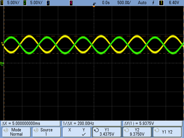Click the channel 3 blue indicator
Viewport: 184px width, 138px height.
click(x=48, y=3)
